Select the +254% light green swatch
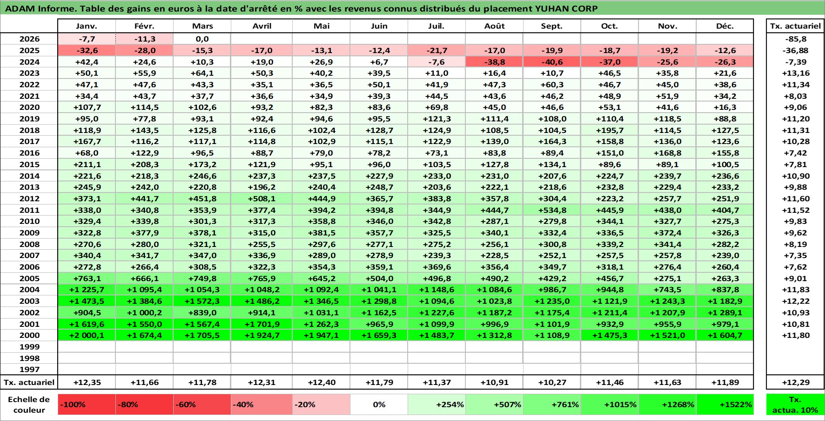825x421 pixels. pos(437,404)
